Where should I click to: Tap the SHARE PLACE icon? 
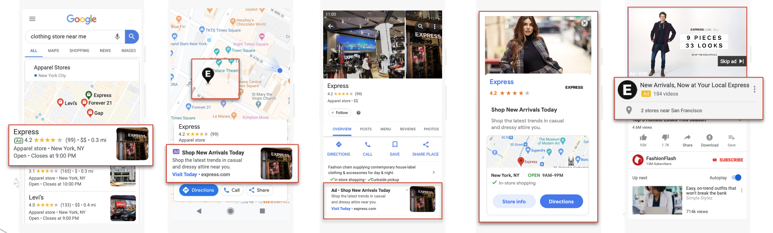coord(426,144)
